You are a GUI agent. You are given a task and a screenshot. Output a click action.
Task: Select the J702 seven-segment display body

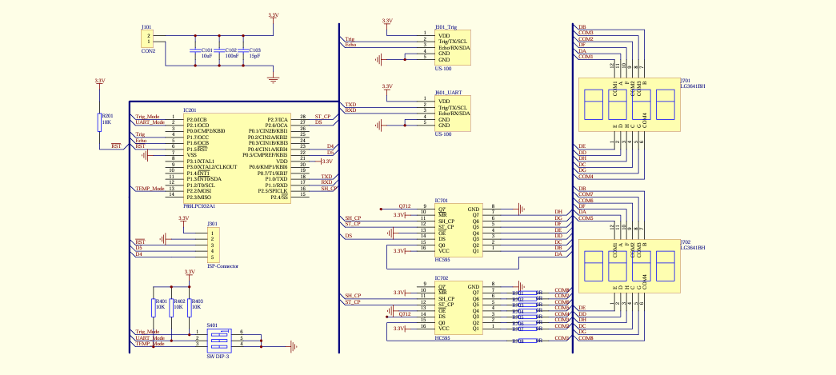[629, 265]
